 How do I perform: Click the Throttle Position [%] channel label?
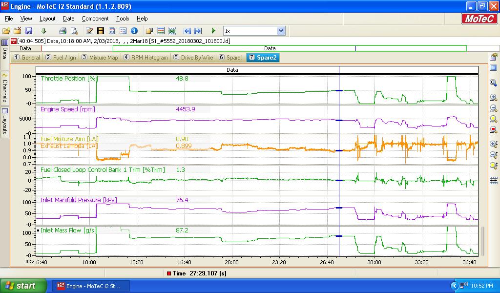point(69,79)
